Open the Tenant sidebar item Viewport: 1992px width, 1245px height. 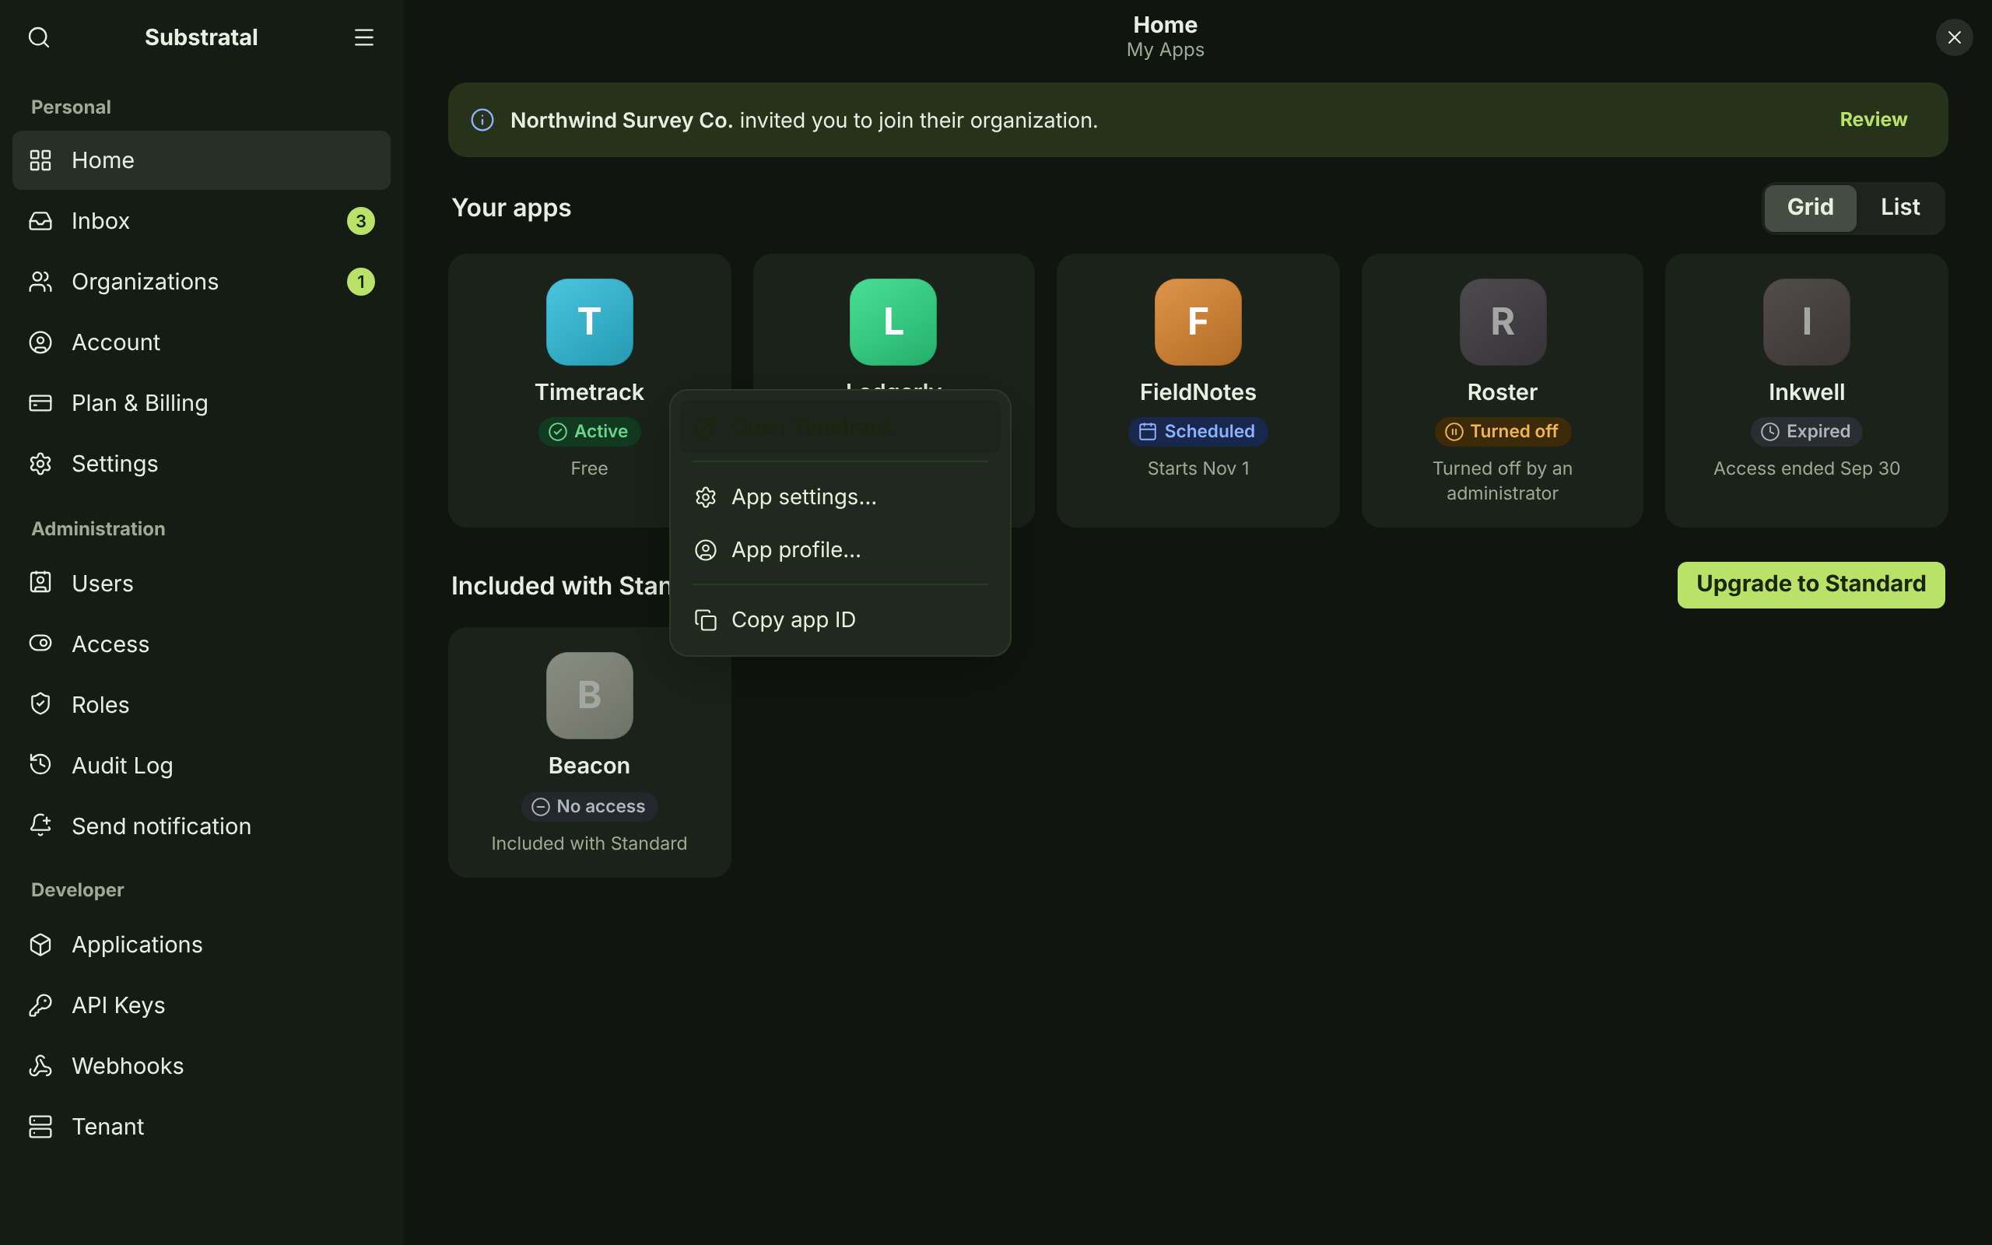click(x=201, y=1127)
